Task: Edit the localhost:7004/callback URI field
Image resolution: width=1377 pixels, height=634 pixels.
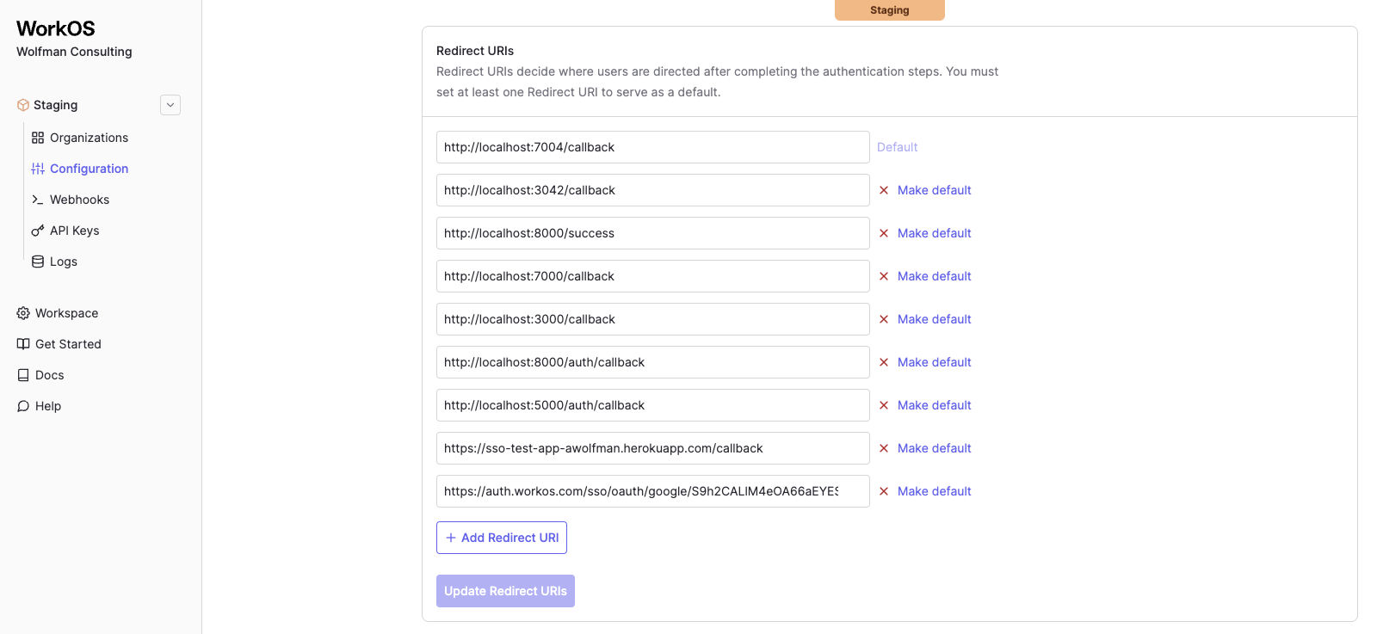Action: tap(652, 147)
